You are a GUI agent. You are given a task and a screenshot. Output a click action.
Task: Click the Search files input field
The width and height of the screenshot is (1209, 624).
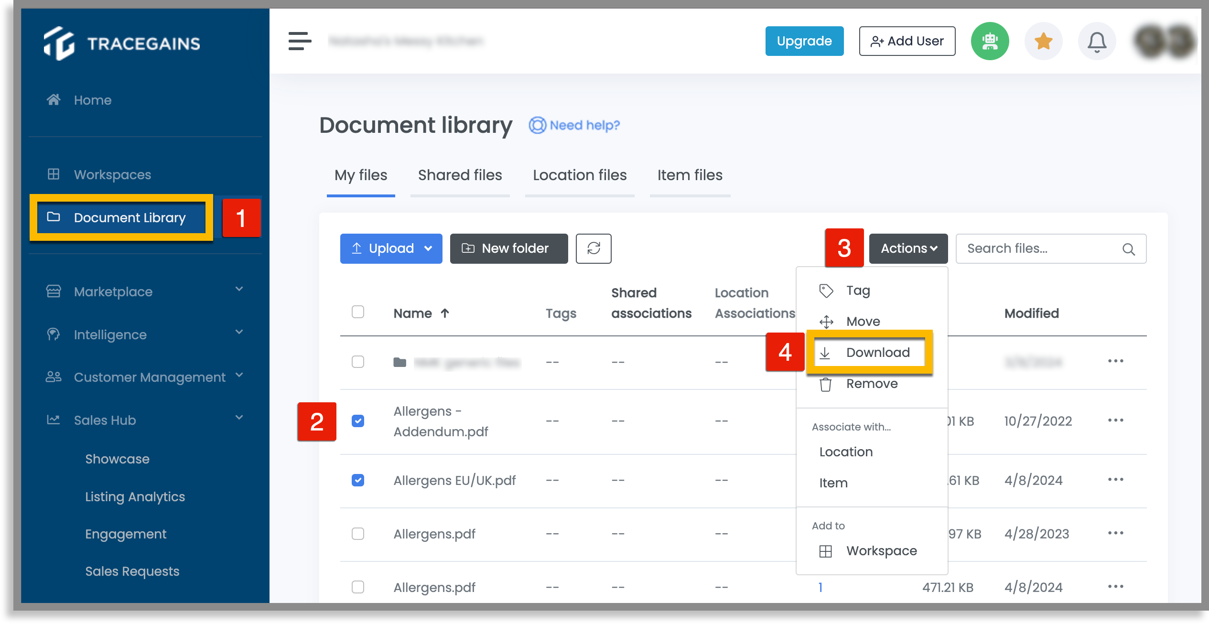(x=1051, y=248)
